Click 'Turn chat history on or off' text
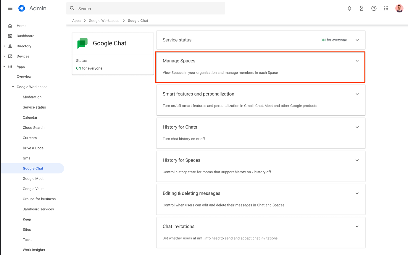 (184, 139)
